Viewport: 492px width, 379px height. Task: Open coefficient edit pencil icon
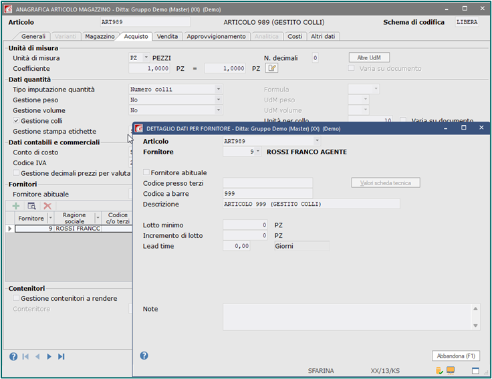[271, 68]
